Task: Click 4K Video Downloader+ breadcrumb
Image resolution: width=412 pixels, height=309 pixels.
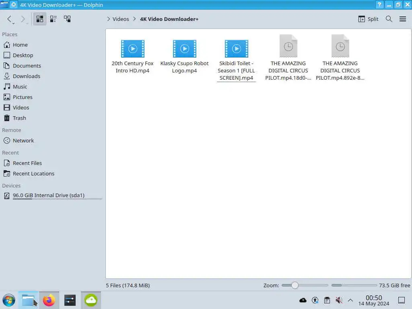Action: [x=169, y=19]
